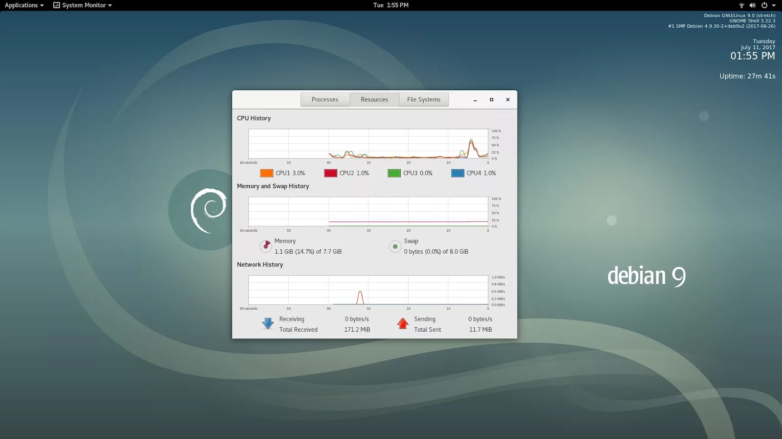The width and height of the screenshot is (782, 439).
Task: Click the Swap pie color picker icon
Action: coord(395,246)
